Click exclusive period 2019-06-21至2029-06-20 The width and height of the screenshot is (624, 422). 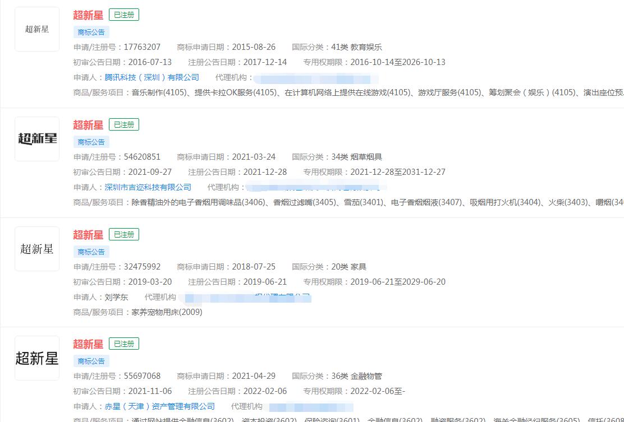click(x=398, y=282)
